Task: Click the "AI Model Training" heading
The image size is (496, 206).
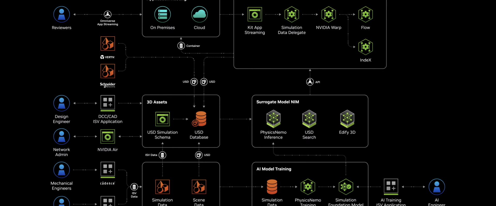Action: point(274,169)
